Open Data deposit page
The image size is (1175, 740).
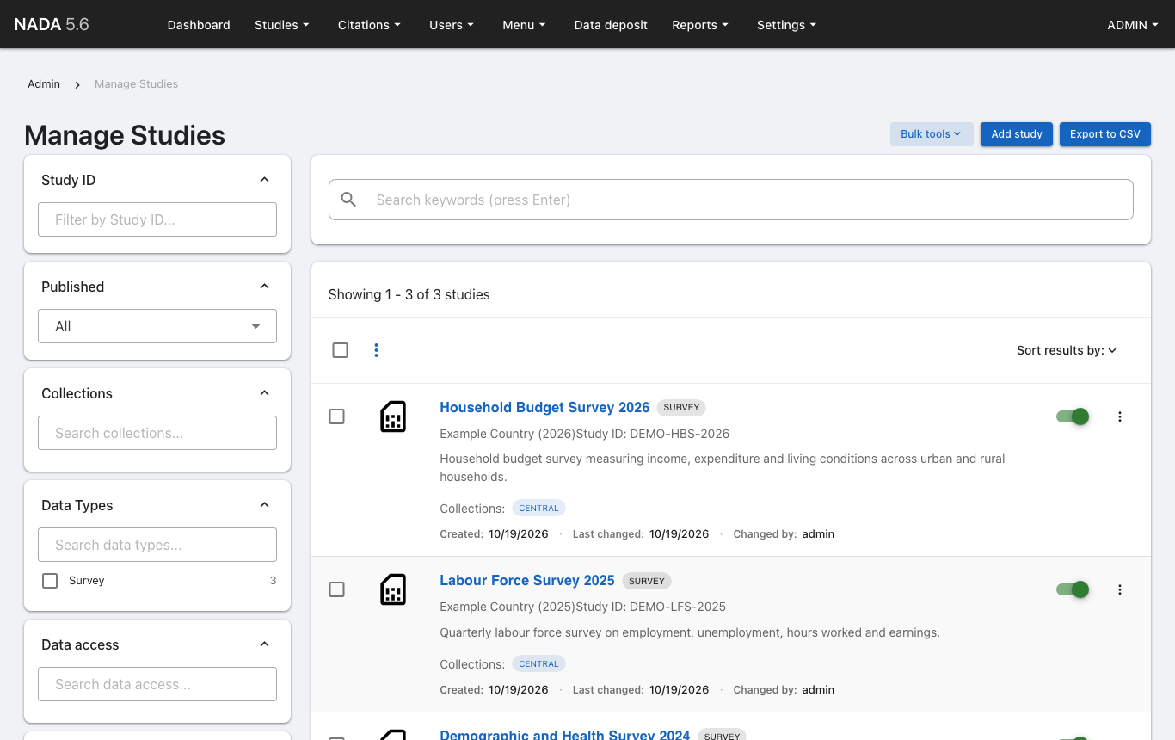pyautogui.click(x=611, y=25)
